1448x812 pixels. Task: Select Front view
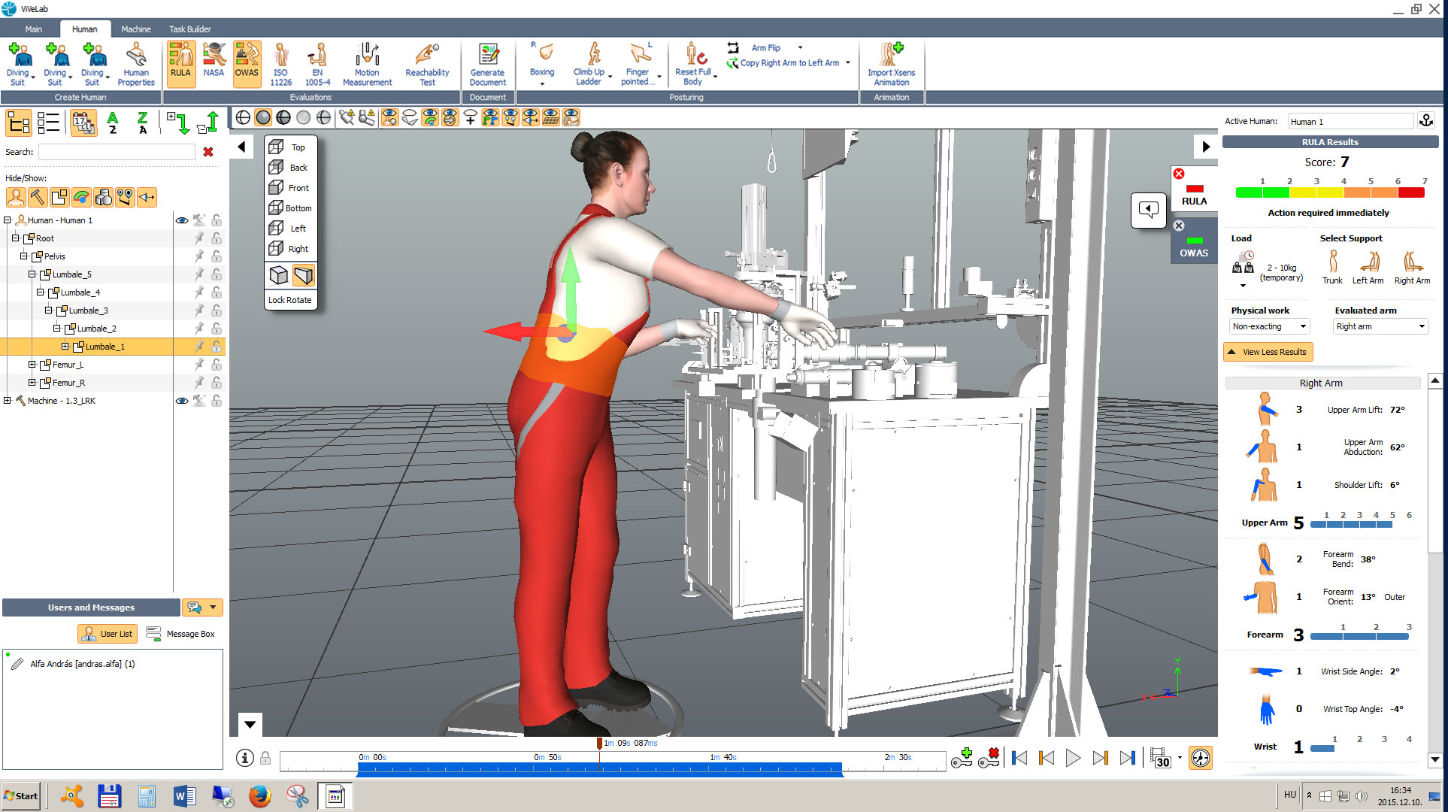tap(290, 188)
